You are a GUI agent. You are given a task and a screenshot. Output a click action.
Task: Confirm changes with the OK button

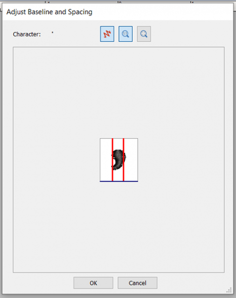click(x=93, y=283)
